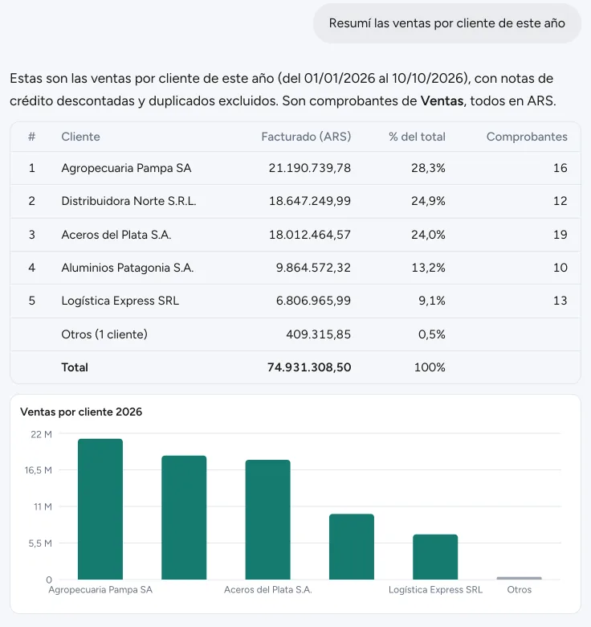Viewport: 591px width, 627px height.
Task: Click the bold word 'Ventas' in the summary
Action: (x=442, y=100)
